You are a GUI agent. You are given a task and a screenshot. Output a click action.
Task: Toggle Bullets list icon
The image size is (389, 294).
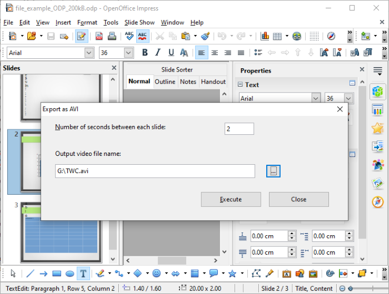(x=258, y=53)
